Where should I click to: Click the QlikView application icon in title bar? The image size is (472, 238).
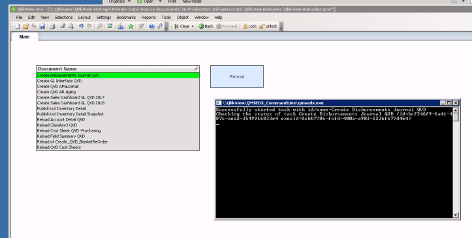(13, 9)
